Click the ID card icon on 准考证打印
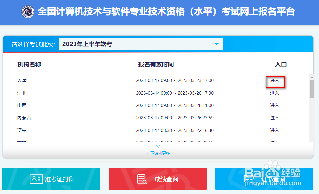Image resolution: width=319 pixels, height=194 pixels. pos(36,179)
